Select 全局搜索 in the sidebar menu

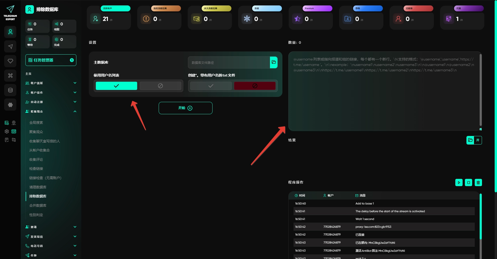(x=36, y=123)
